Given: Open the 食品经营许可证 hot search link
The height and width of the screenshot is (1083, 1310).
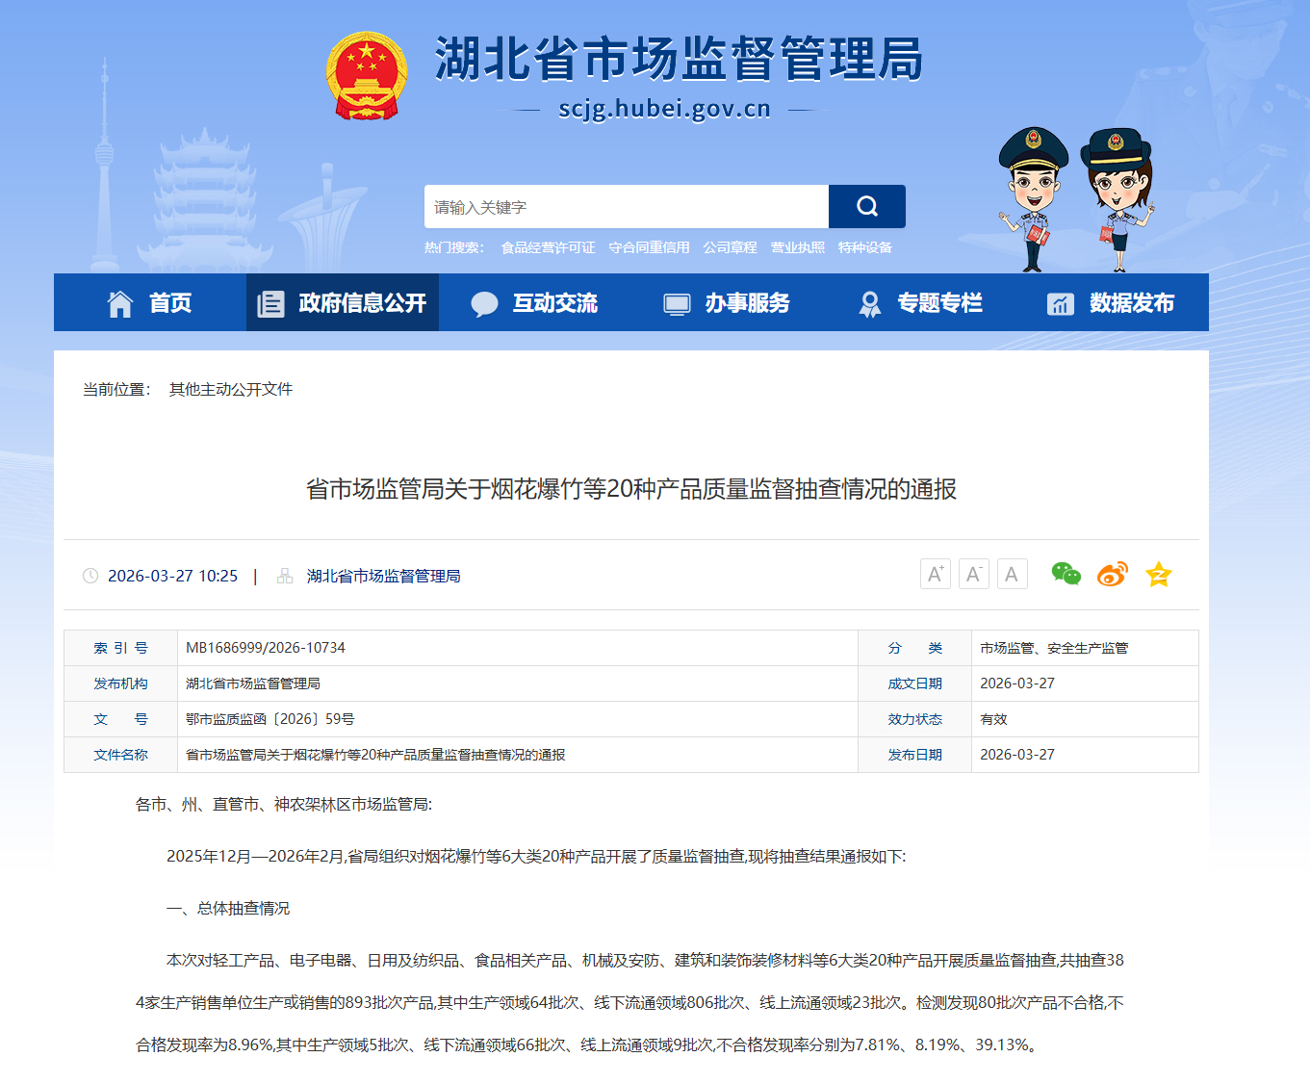Looking at the screenshot, I should coord(546,246).
